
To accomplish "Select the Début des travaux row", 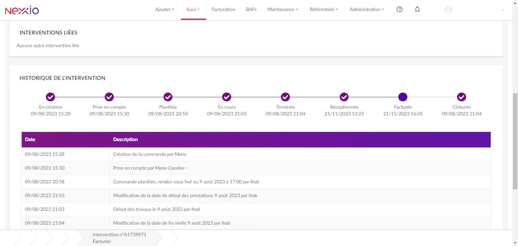I will coord(256,209).
